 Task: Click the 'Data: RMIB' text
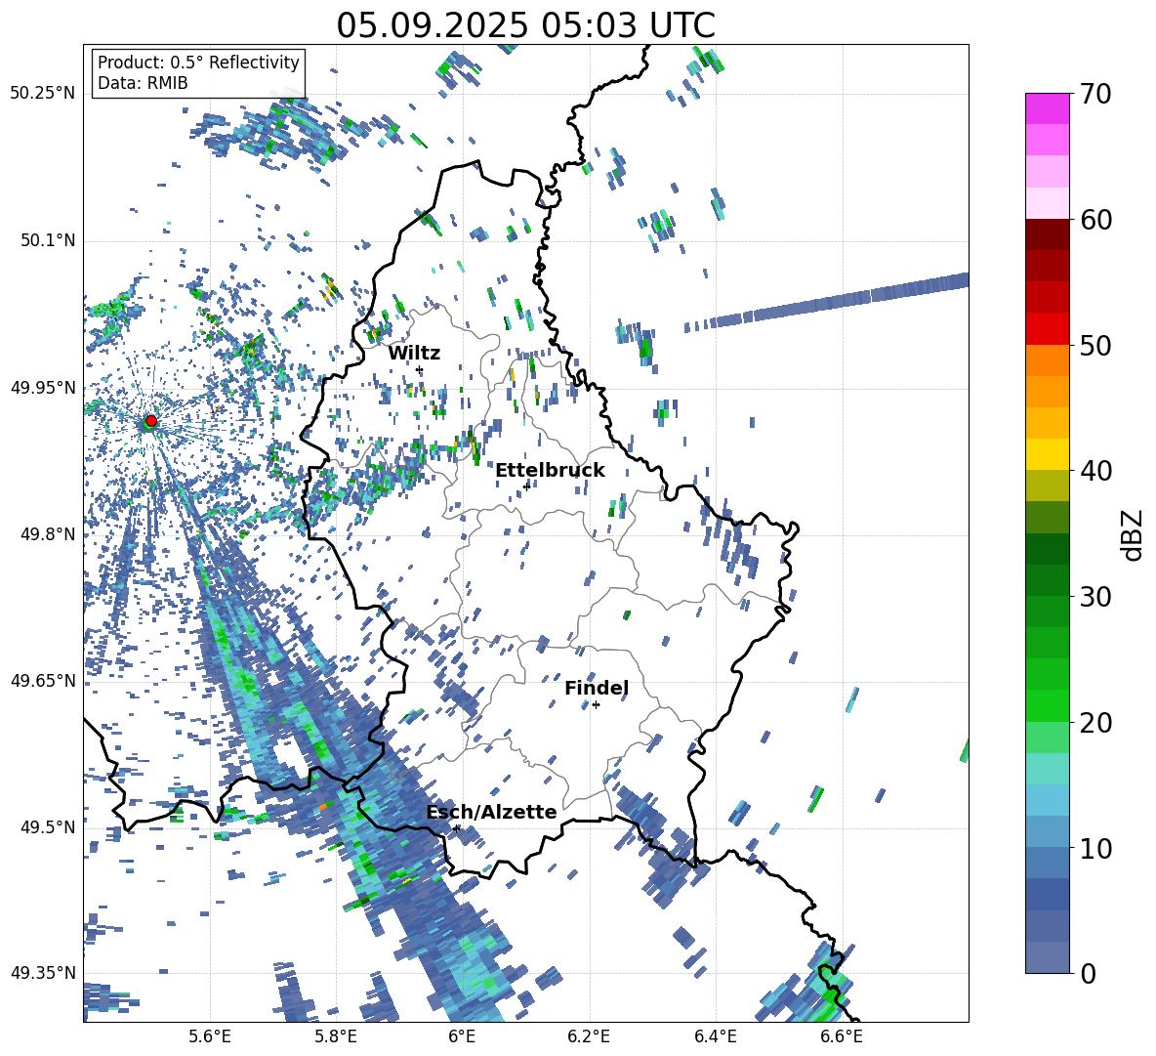(143, 83)
